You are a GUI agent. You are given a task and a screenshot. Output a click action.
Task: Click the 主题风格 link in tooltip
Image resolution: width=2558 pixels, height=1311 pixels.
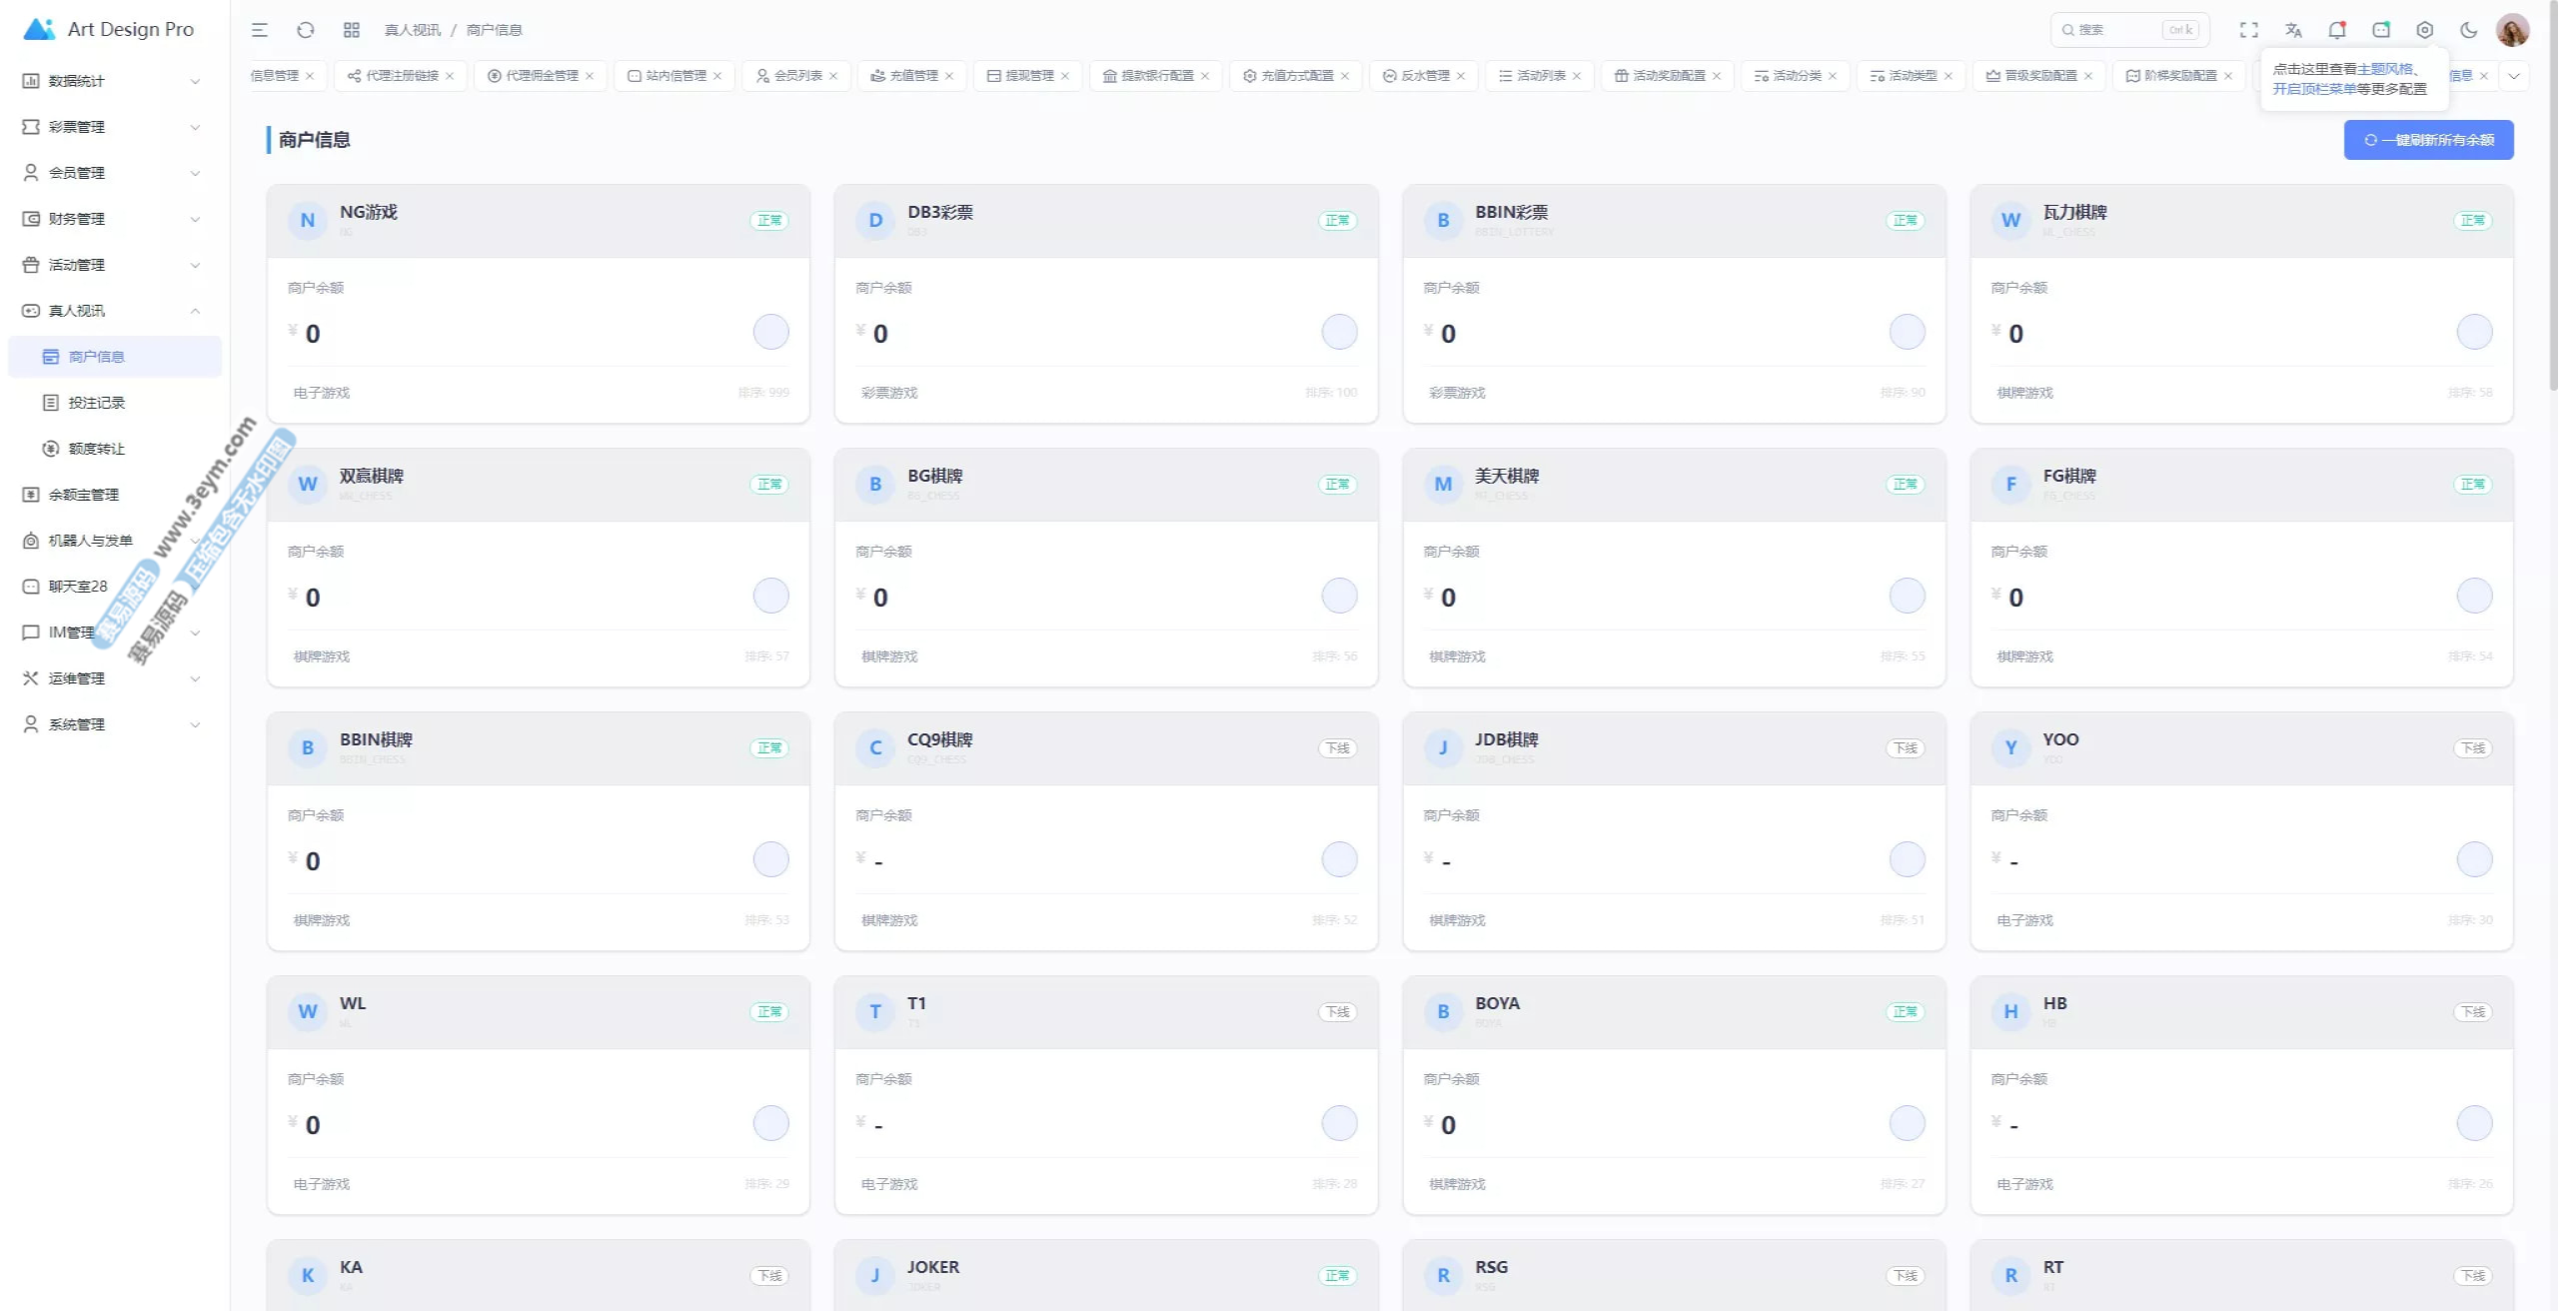click(x=2384, y=69)
